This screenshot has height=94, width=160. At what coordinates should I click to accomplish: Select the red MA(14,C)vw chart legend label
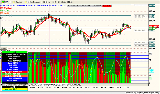point(6,8)
